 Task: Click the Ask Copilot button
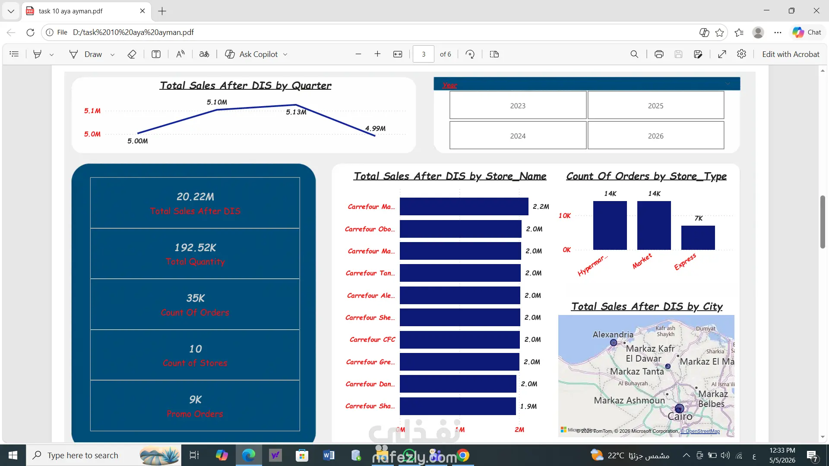pyautogui.click(x=251, y=54)
